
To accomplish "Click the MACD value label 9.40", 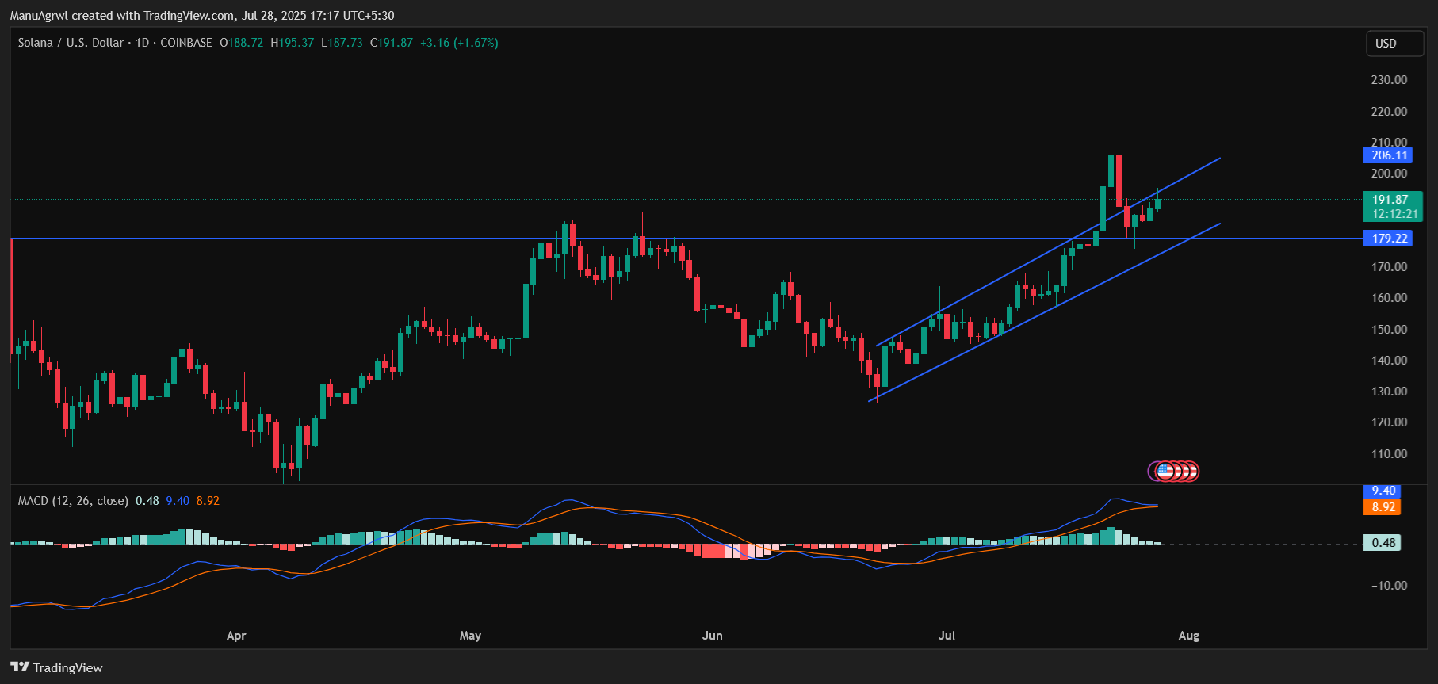I will 1383,491.
